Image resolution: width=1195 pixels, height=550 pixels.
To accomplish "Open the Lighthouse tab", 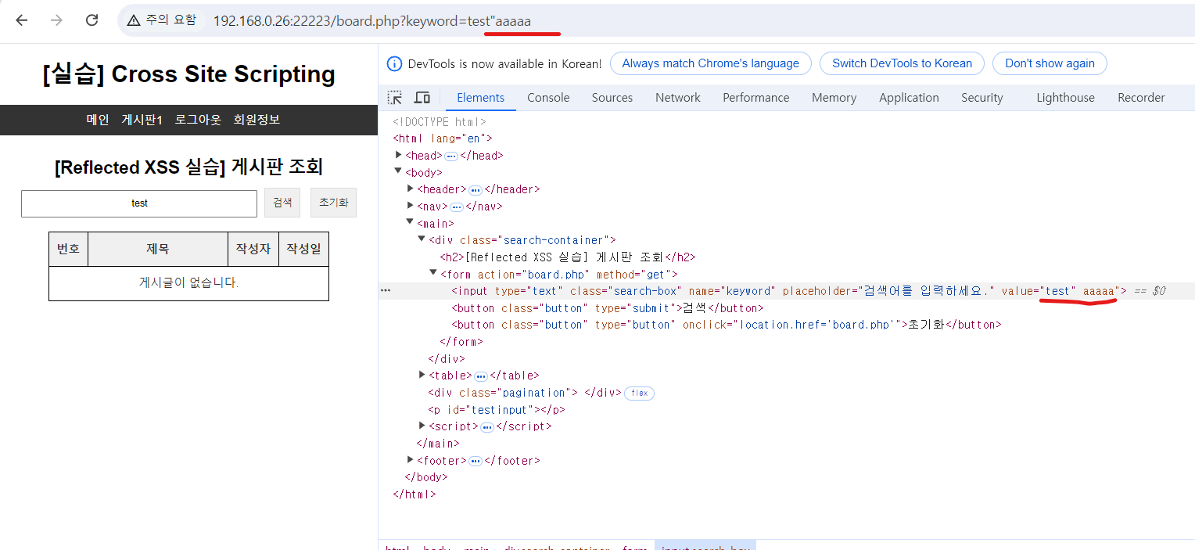I will [1065, 98].
